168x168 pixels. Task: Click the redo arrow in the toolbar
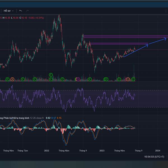[27, 11]
